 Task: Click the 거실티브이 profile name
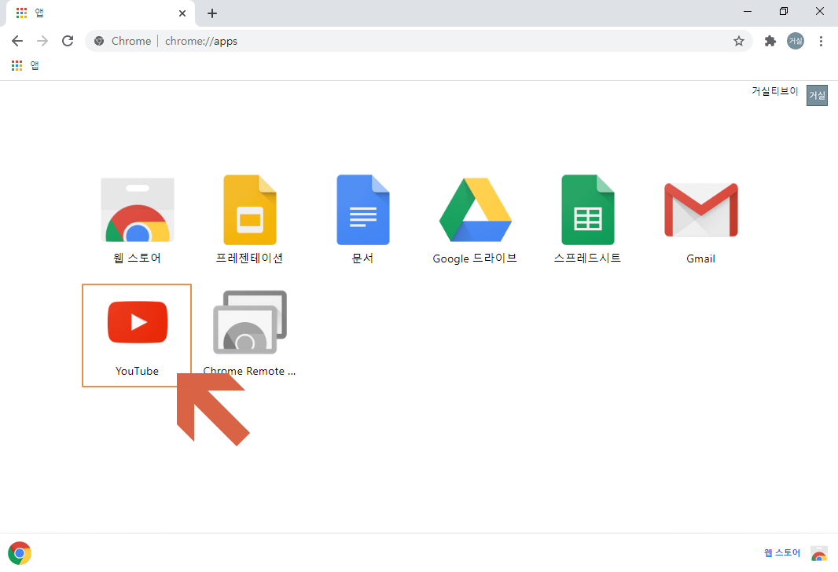(x=774, y=91)
